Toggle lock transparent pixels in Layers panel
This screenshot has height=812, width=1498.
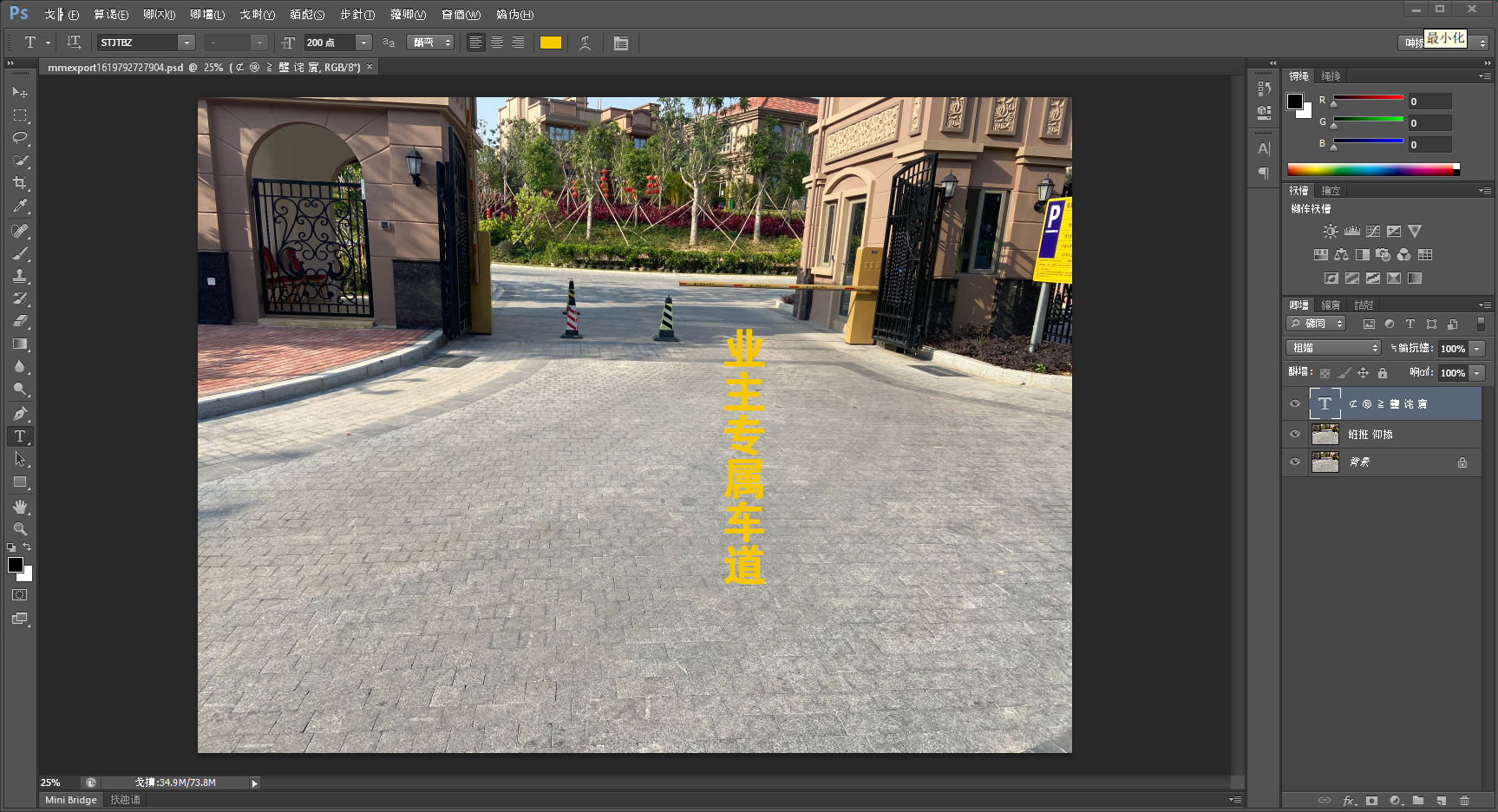pos(1325,373)
